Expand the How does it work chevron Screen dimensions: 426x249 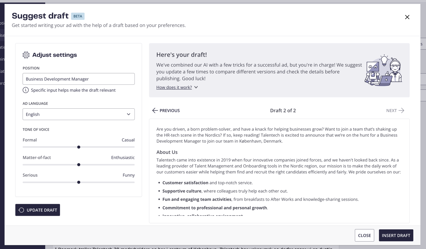coord(196,88)
